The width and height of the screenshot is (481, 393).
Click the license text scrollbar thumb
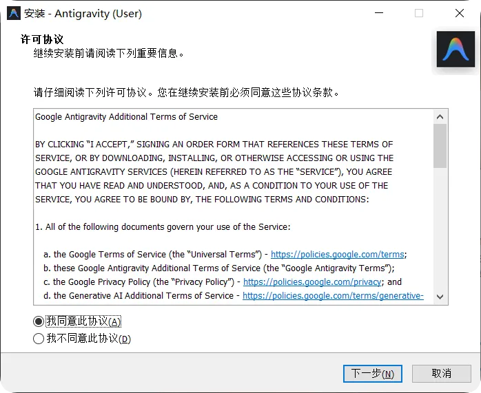tap(440, 146)
